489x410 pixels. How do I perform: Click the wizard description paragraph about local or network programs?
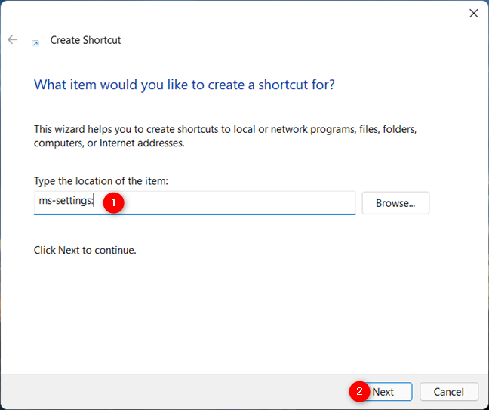pyautogui.click(x=225, y=136)
